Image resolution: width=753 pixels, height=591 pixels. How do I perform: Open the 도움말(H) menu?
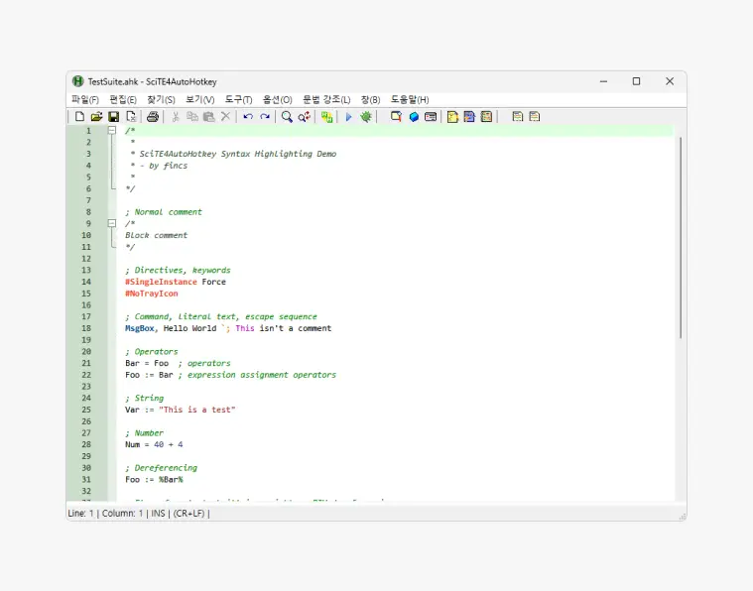coord(409,100)
